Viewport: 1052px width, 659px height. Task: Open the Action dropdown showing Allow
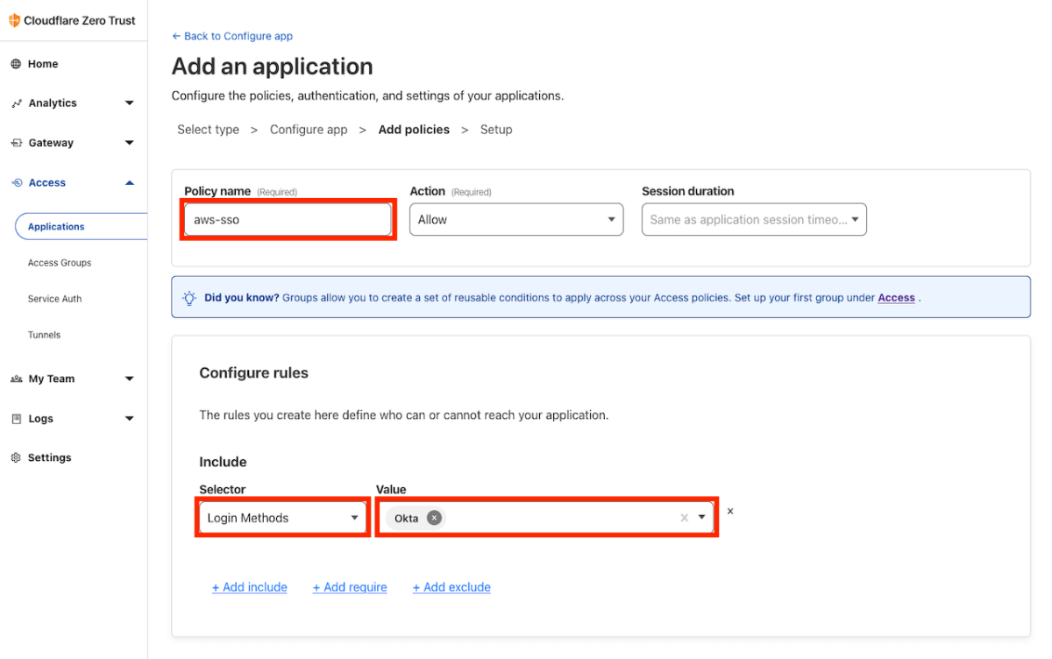coord(515,219)
